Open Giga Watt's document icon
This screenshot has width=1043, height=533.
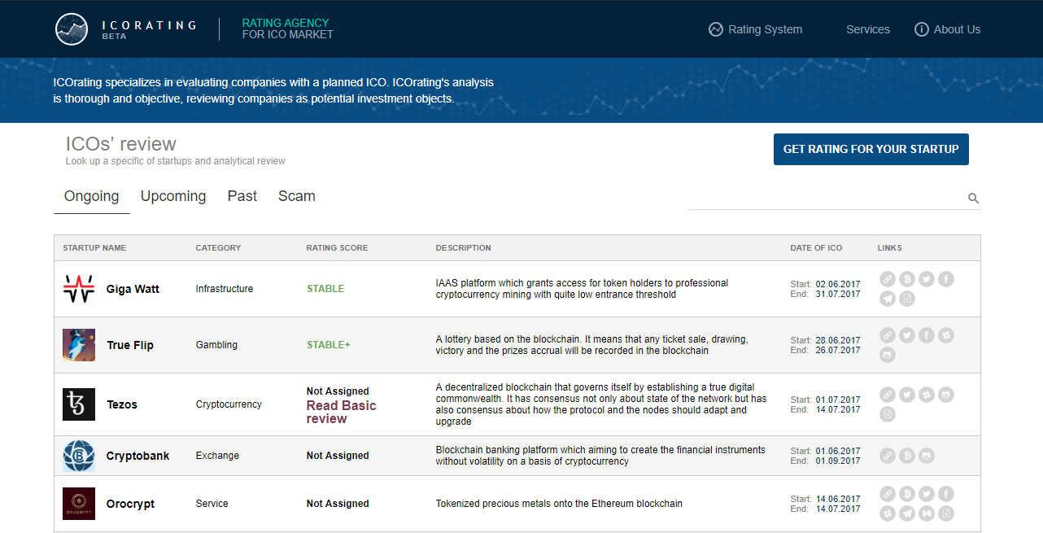(907, 299)
